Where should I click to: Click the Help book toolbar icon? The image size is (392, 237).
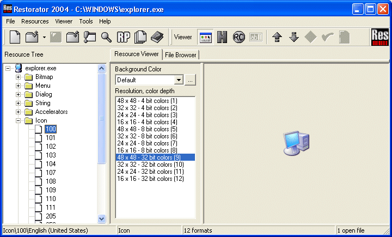click(157, 37)
